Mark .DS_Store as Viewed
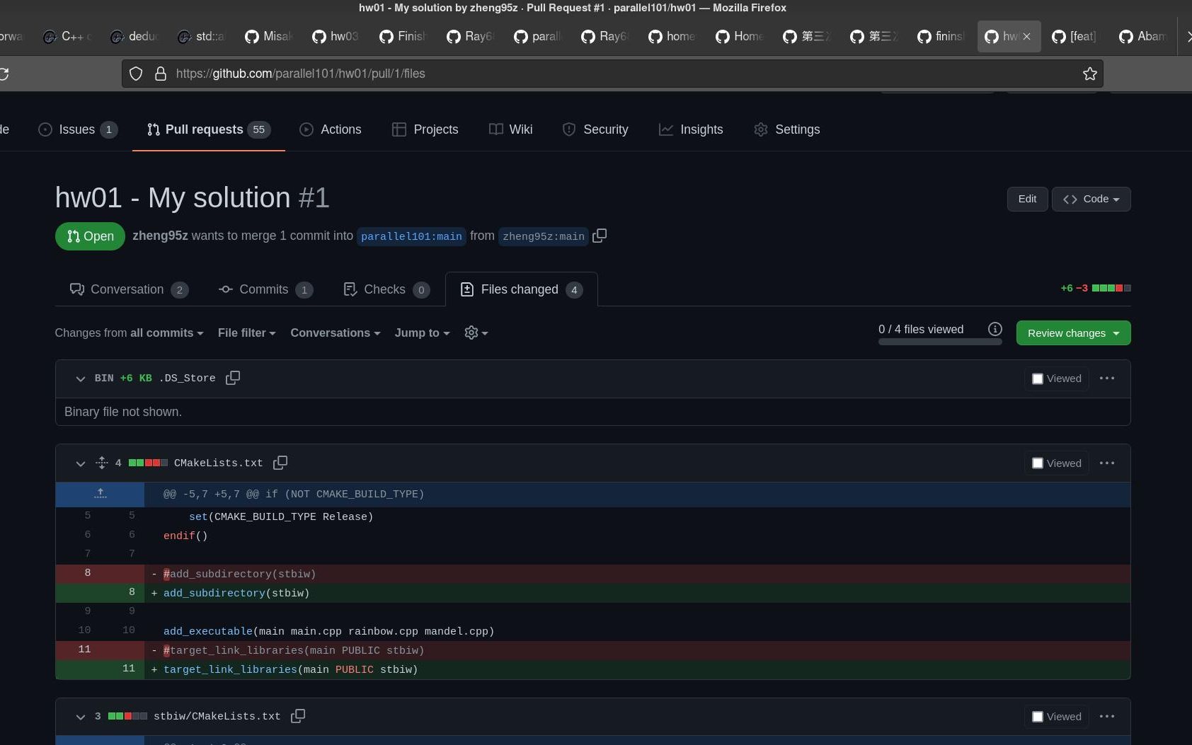 point(1038,379)
